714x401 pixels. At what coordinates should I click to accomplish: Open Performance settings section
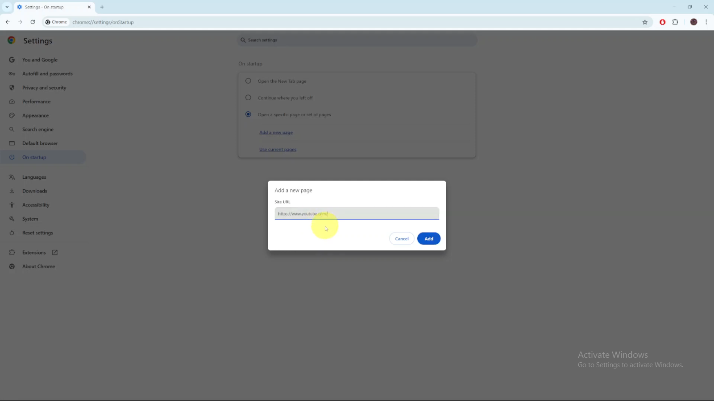point(36,102)
